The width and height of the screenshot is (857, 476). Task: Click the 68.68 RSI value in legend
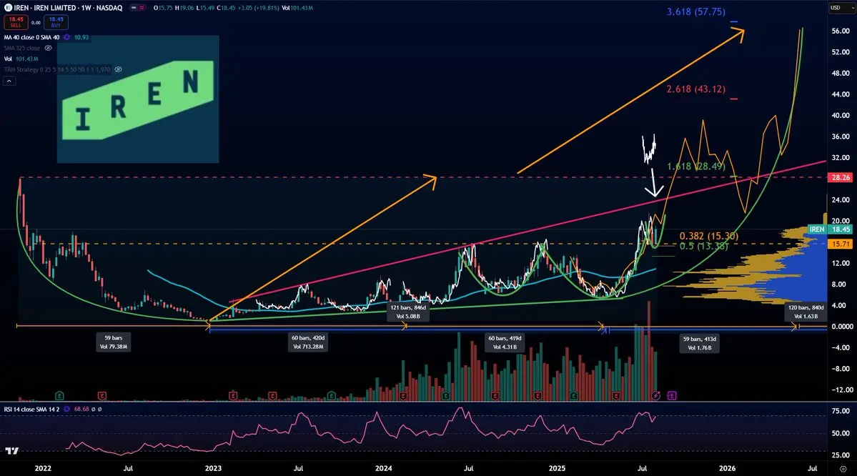click(x=81, y=409)
